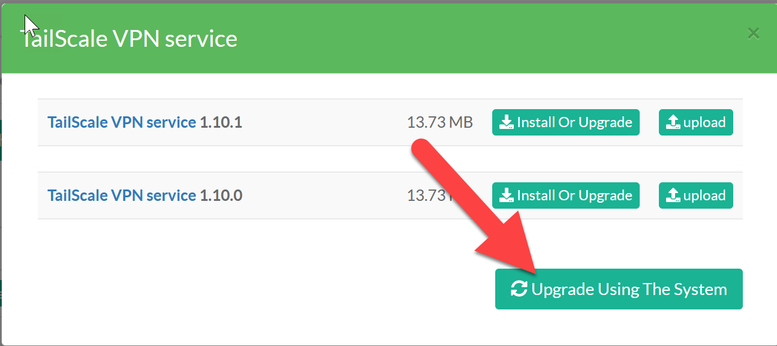Image resolution: width=777 pixels, height=346 pixels.
Task: Click the download icon in the 1.10.1 install button
Action: [x=507, y=122]
